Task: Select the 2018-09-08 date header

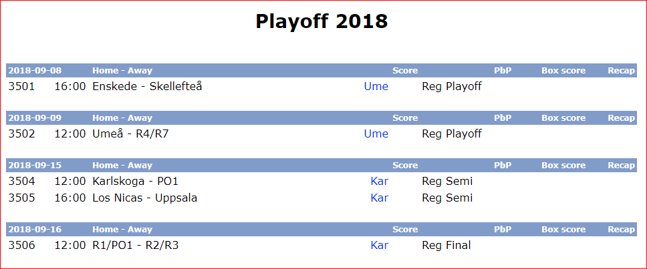Action: pyautogui.click(x=35, y=71)
